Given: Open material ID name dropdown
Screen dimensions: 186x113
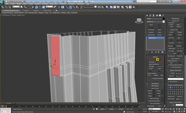Looking at the screenshot, I should click(x=176, y=79).
